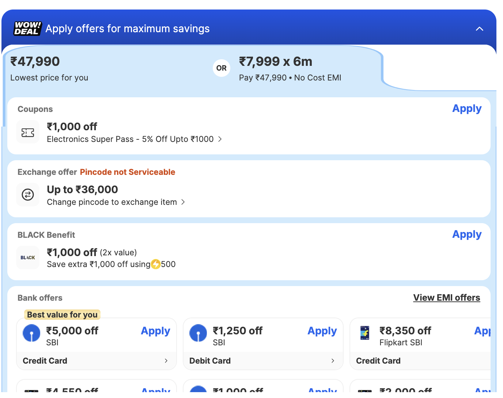Select the ₹47,990 lowest price option

(x=49, y=68)
